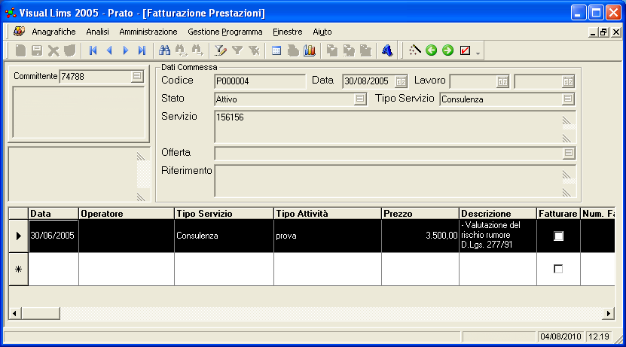Select the current row arrow selector
This screenshot has height=347, width=626.
tap(18, 236)
